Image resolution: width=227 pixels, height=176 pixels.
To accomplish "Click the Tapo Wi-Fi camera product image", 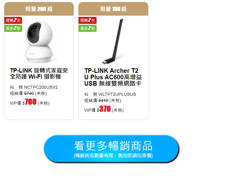I will point(39,42).
